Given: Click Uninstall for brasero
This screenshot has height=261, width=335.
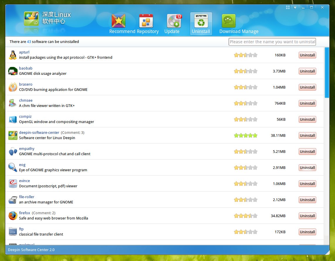Looking at the screenshot, I should (307, 87).
